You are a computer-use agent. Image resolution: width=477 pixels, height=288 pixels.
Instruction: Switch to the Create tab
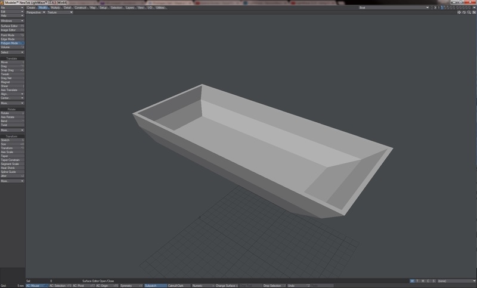pyautogui.click(x=31, y=8)
